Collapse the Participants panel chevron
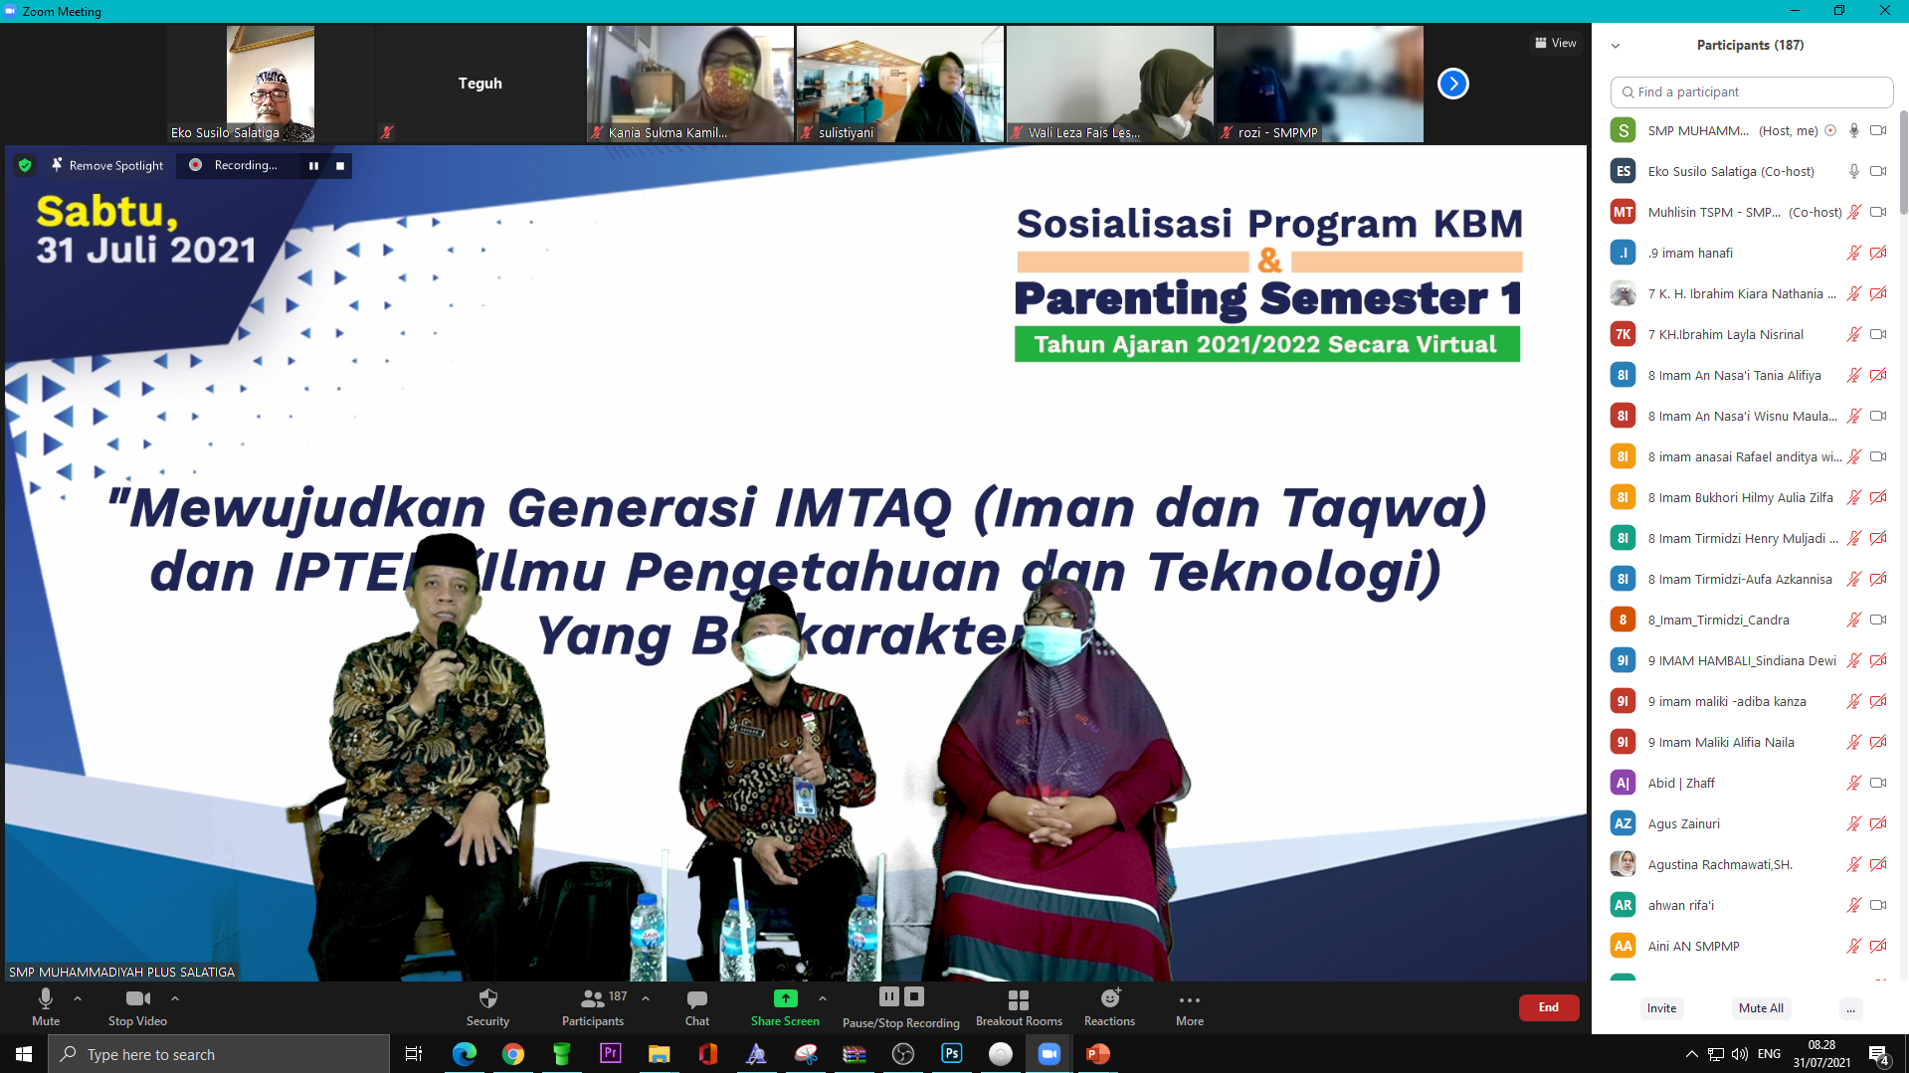The height and width of the screenshot is (1073, 1909). pos(1616,46)
